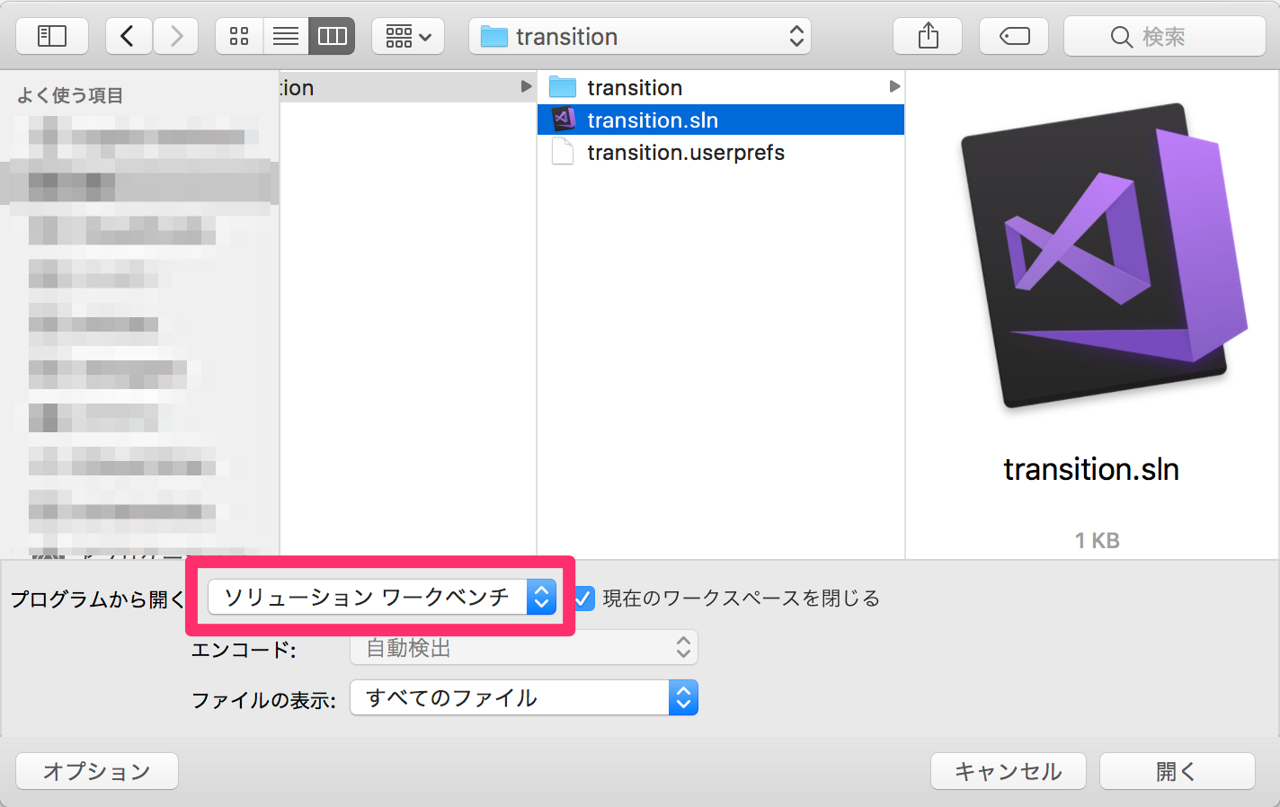The width and height of the screenshot is (1280, 807).
Task: Click the 検索 search field
Action: (1164, 36)
